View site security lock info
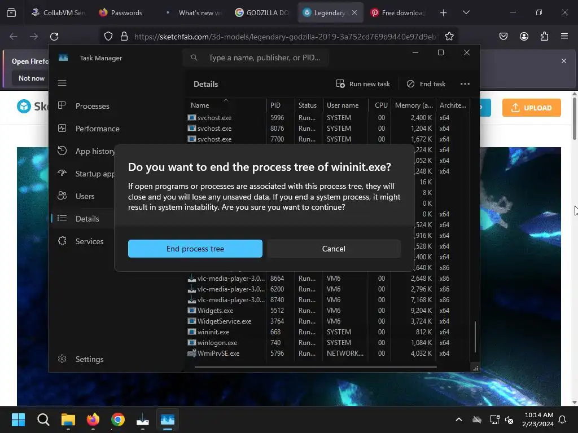Image resolution: width=578 pixels, height=433 pixels. 124,37
